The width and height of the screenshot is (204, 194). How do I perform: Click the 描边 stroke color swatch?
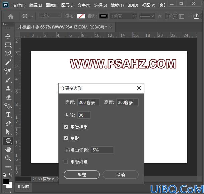[x=104, y=16]
